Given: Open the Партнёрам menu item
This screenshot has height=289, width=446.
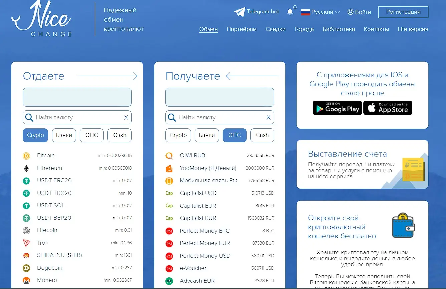Looking at the screenshot, I should click(x=242, y=29).
